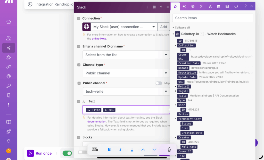264x160 pixels.
Task: Open Webhooks globe icon in sidebar
Action: [9, 76]
